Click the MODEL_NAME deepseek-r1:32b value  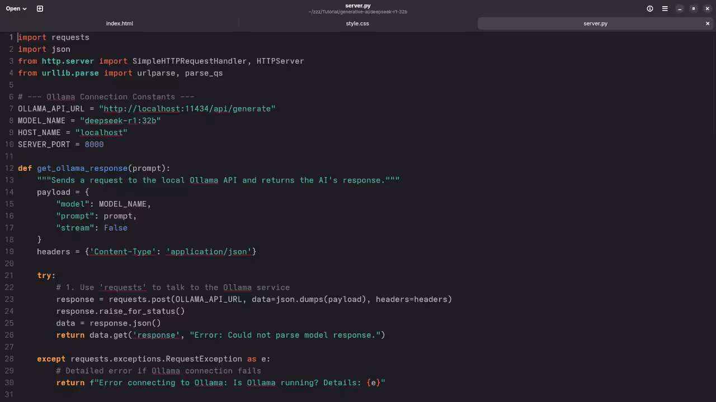click(x=120, y=121)
